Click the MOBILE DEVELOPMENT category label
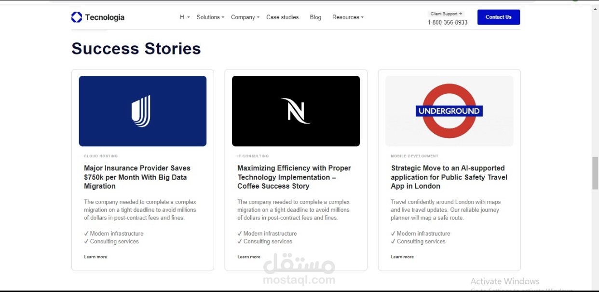This screenshot has width=599, height=292. (x=415, y=156)
